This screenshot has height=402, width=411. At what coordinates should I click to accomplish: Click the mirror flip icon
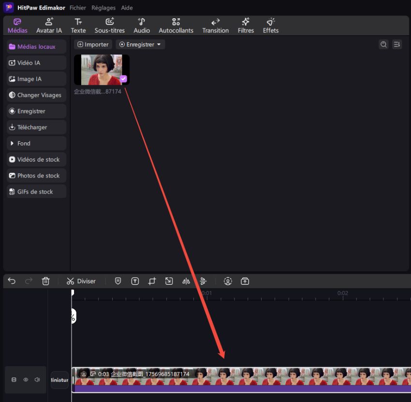tap(186, 281)
